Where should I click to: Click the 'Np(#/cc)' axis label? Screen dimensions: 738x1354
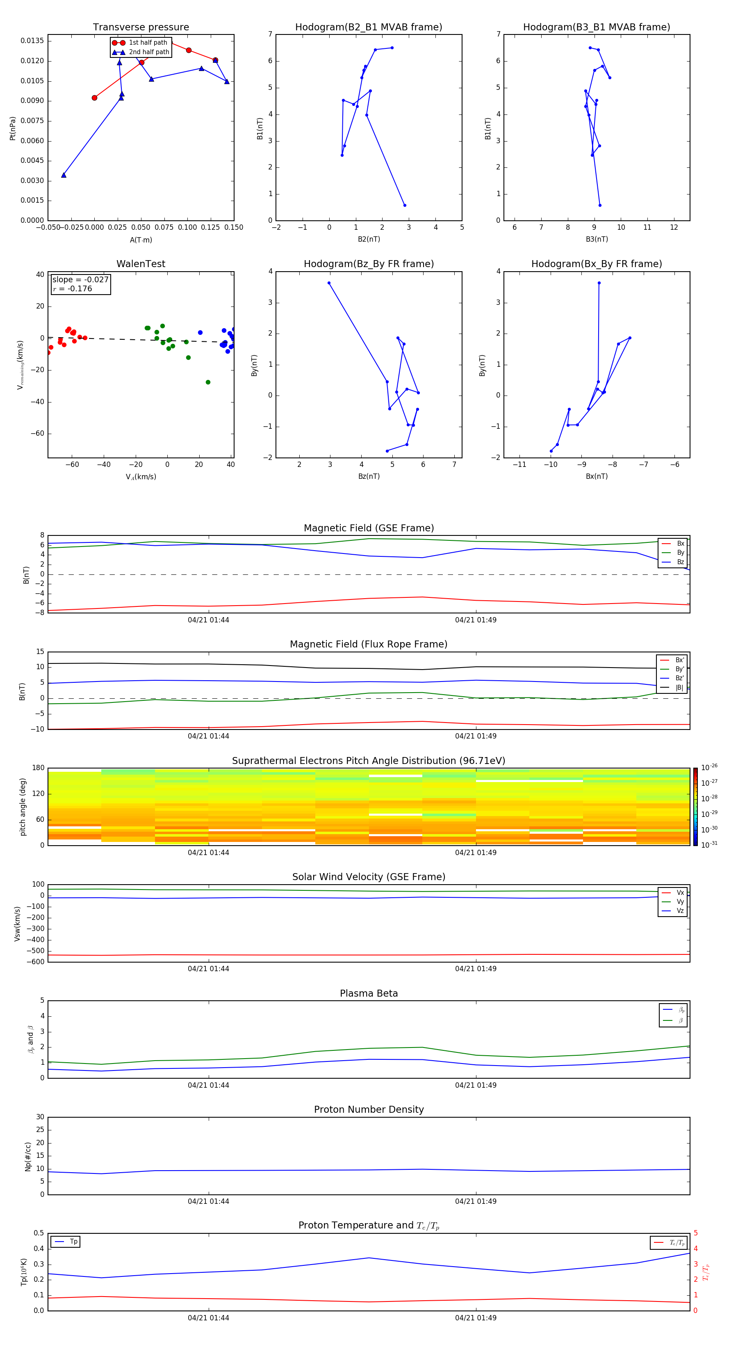pyautogui.click(x=28, y=1156)
